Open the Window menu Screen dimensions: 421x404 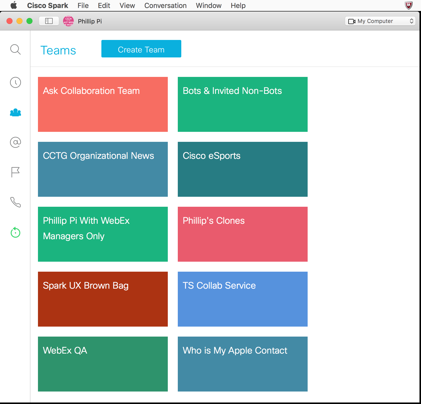209,5
